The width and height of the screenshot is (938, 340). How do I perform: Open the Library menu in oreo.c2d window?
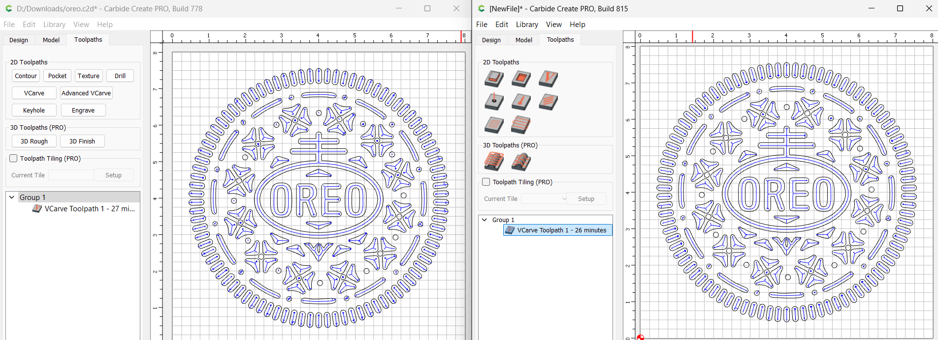[x=54, y=24]
